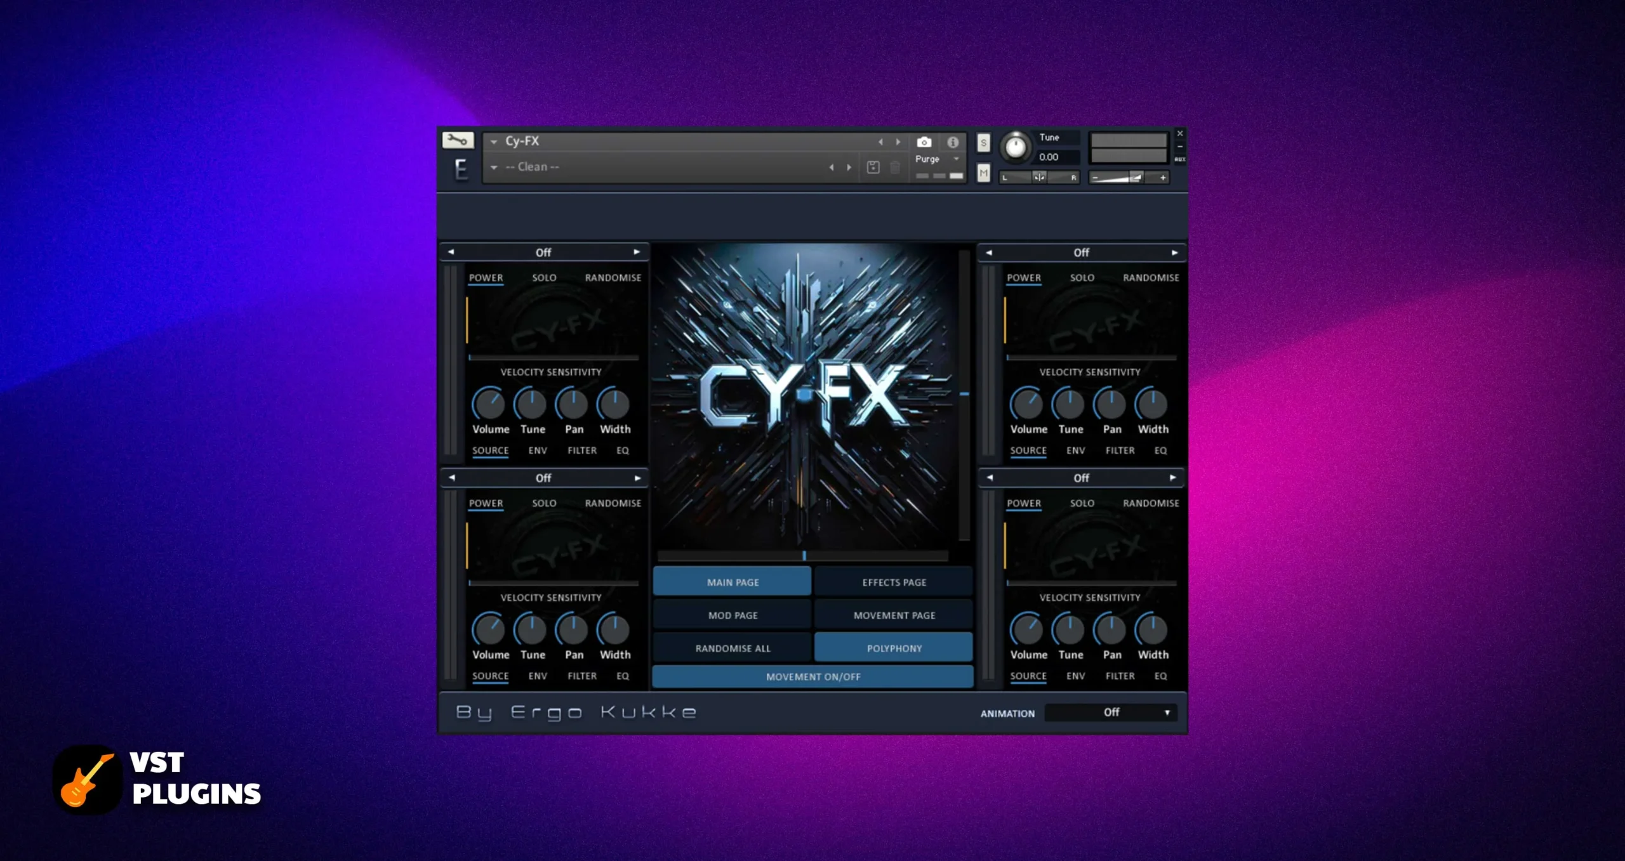The height and width of the screenshot is (861, 1625).
Task: Select previous snapshot arrow beside Clean
Action: [x=832, y=168]
